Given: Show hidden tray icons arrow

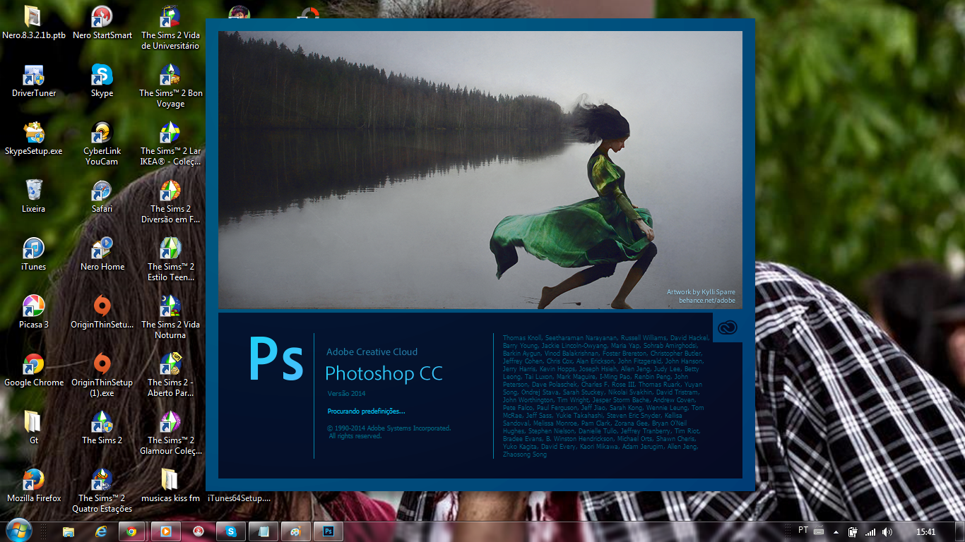Looking at the screenshot, I should click(x=836, y=531).
